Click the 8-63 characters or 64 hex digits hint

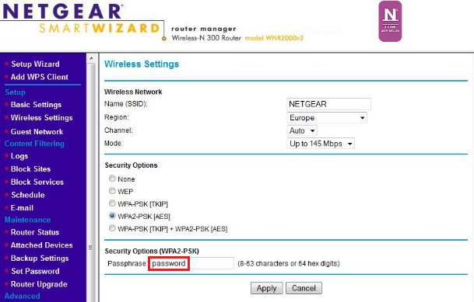click(289, 264)
